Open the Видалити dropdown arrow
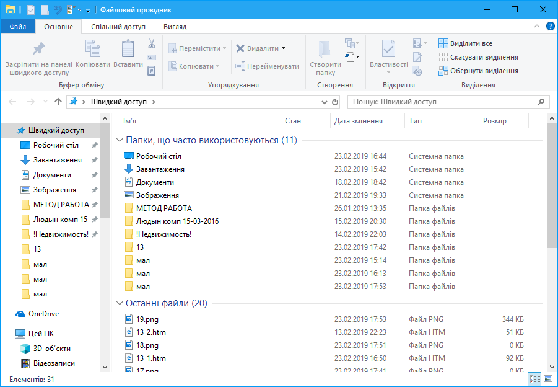558x387 pixels. 283,48
